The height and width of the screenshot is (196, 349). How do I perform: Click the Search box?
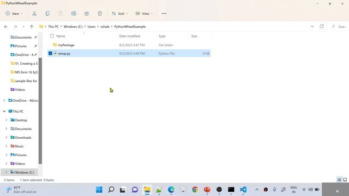coord(339,27)
